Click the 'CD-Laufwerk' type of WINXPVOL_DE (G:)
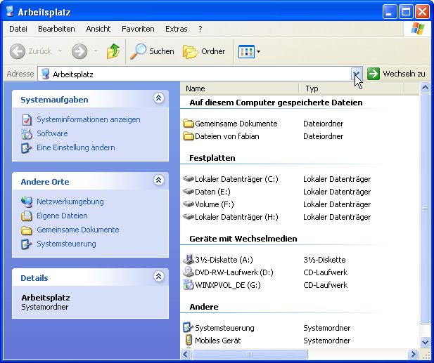This screenshot has width=434, height=363. (x=325, y=285)
